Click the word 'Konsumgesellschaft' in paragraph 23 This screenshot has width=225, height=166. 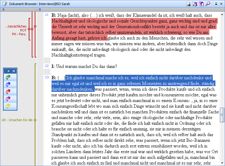pos(69,106)
